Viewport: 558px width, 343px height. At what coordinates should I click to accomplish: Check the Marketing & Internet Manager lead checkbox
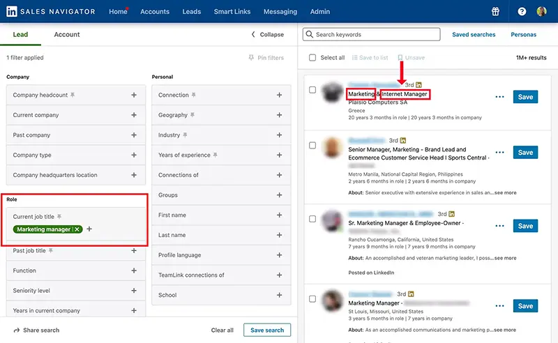312,90
